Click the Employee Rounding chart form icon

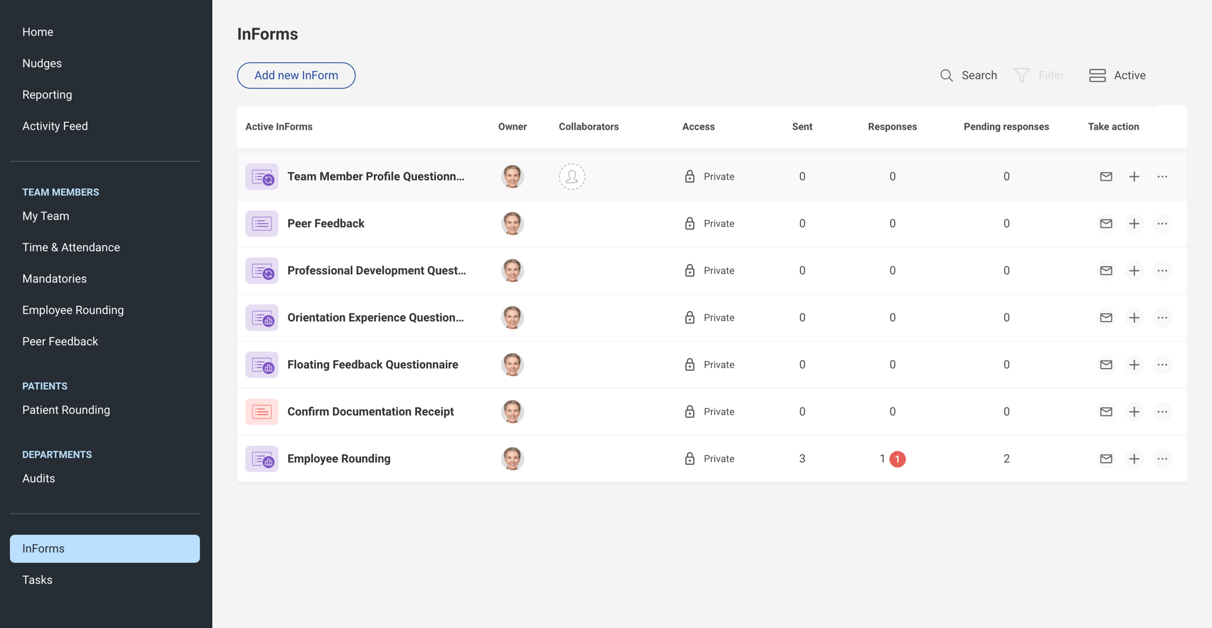(262, 458)
